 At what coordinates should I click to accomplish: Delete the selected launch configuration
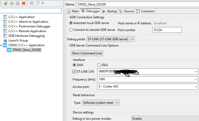(24, 3)
